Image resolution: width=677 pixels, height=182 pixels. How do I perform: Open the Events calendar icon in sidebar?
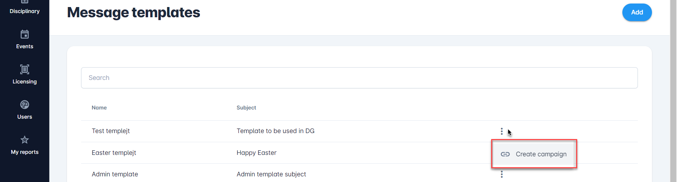coord(25,34)
